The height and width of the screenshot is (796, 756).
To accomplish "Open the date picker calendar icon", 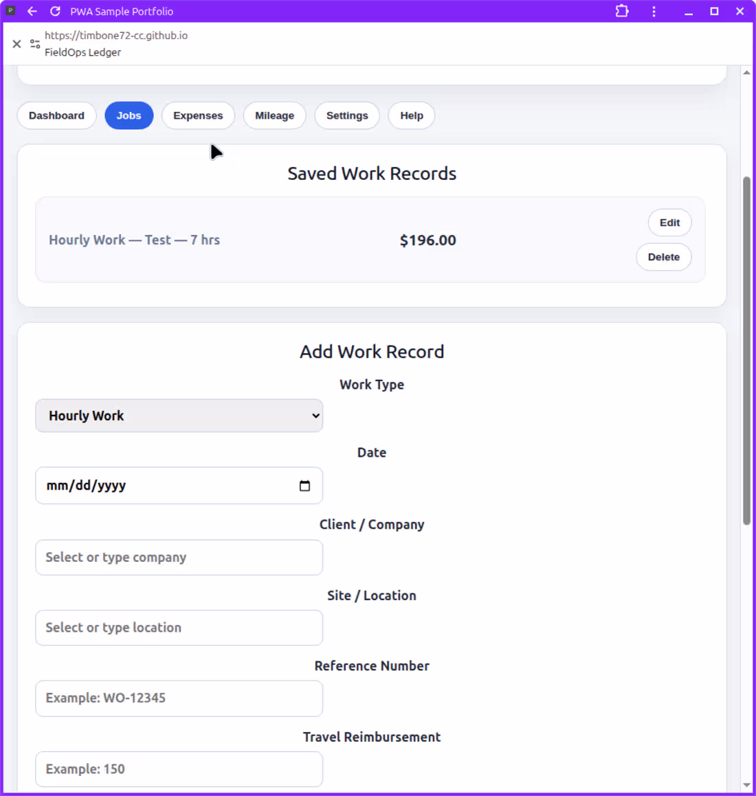I will [x=304, y=486].
